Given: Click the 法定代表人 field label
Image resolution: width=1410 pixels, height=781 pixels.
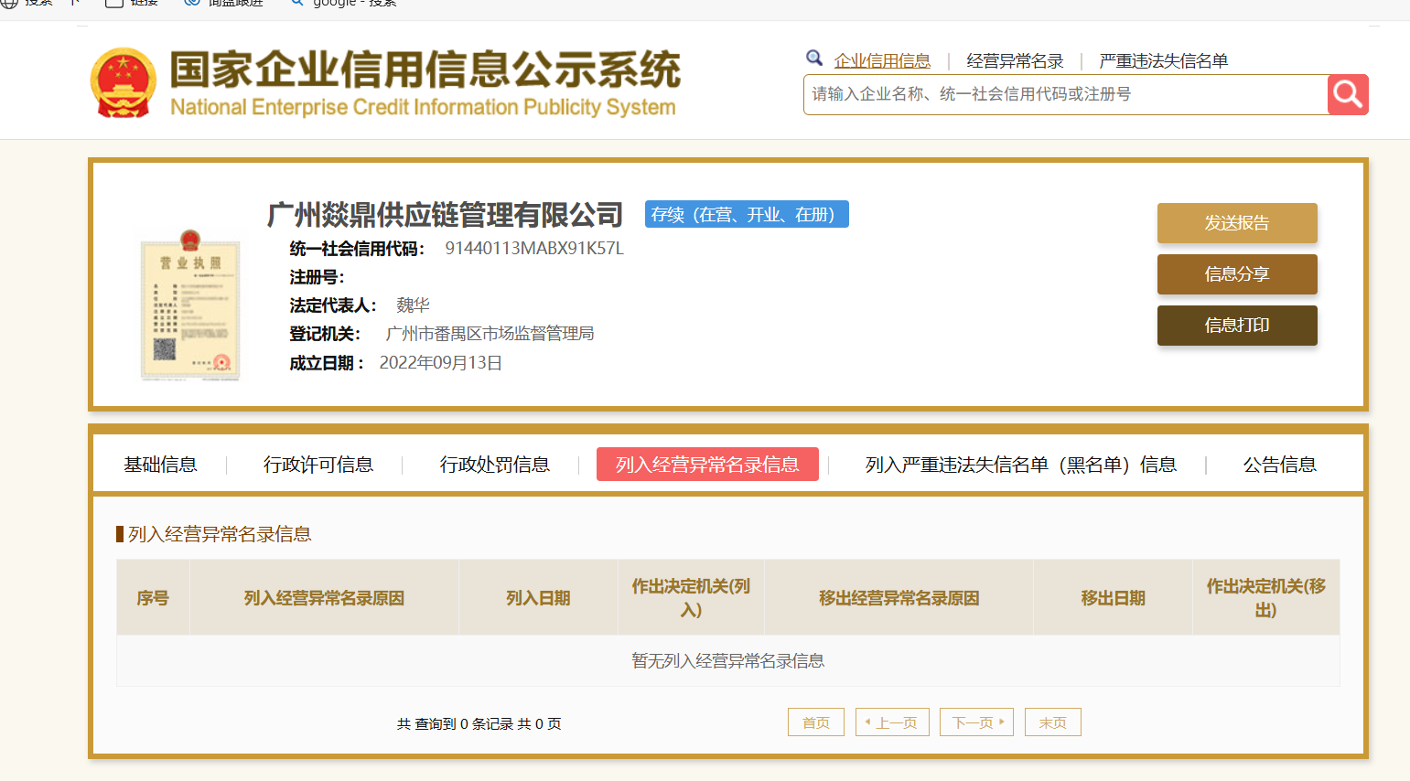Looking at the screenshot, I should [333, 305].
